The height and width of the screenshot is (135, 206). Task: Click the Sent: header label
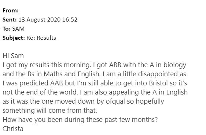pyautogui.click(x=10, y=20)
